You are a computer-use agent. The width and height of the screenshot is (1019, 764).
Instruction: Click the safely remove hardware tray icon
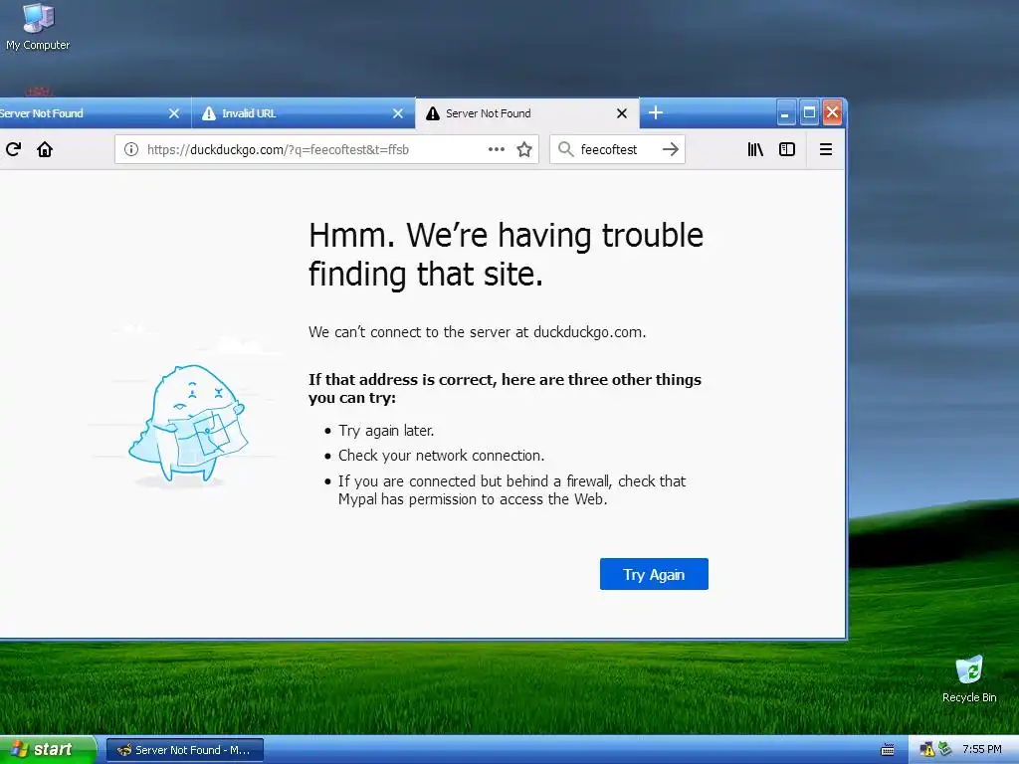[x=944, y=750]
